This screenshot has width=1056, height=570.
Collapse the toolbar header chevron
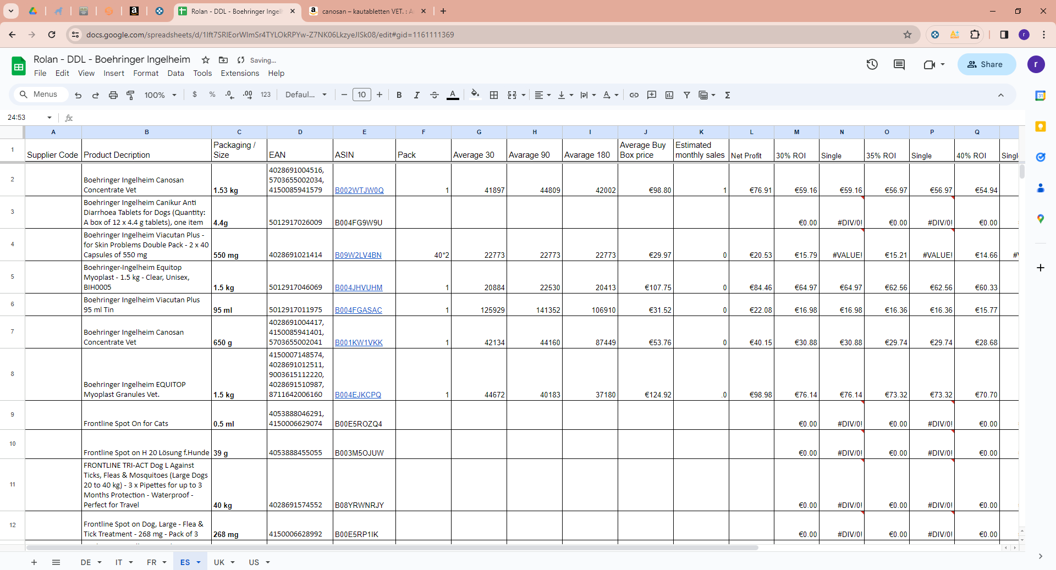pyautogui.click(x=1001, y=95)
